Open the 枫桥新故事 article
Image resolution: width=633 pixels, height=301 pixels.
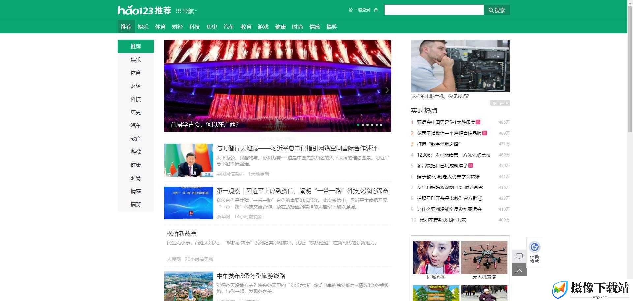[182, 234]
